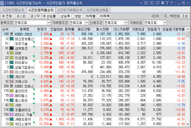This screenshot has width=191, height=128.
Task: Click scrollbar down arrow in table
Action: 188,124
